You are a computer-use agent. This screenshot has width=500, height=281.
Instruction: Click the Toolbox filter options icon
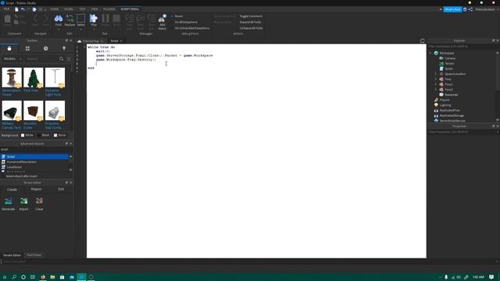point(68,59)
